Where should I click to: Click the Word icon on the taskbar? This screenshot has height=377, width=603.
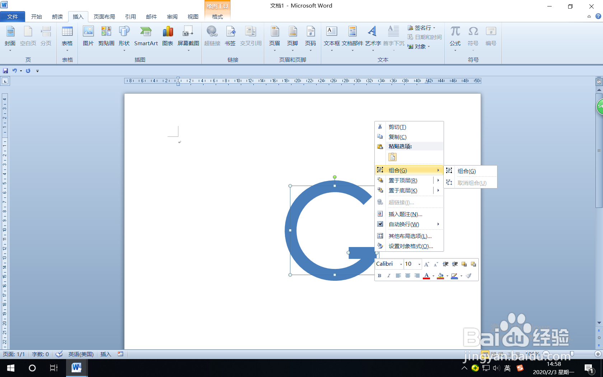[76, 368]
